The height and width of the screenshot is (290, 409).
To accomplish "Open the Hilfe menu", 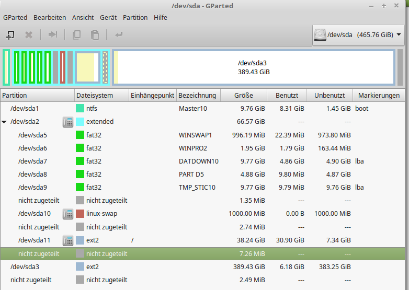I will pyautogui.click(x=161, y=17).
